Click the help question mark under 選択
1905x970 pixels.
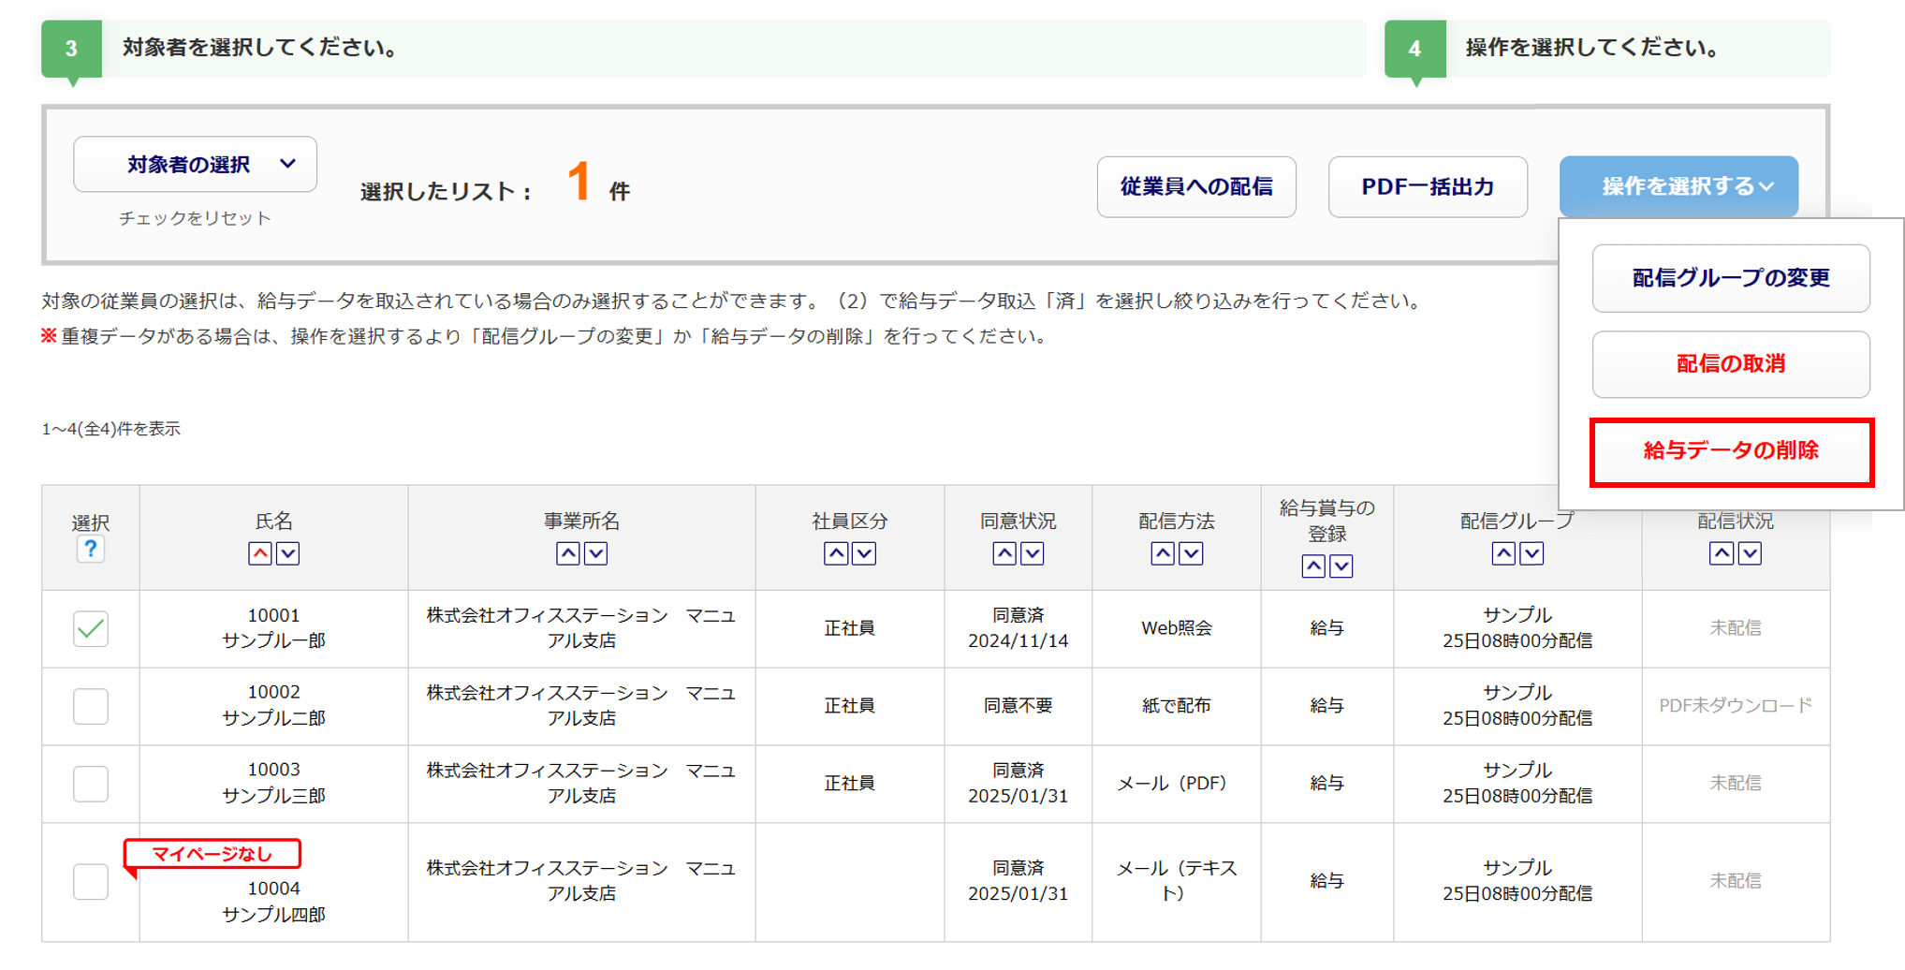[90, 550]
